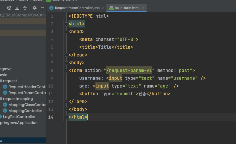
Task: Fold the closing form marker on line 12
Action: 66,102
